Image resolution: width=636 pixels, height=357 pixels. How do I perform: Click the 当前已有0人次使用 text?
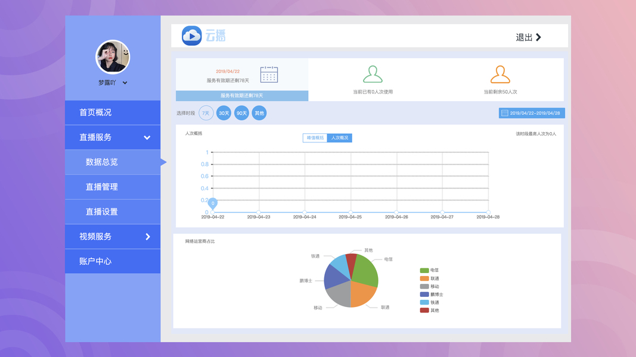pos(373,92)
